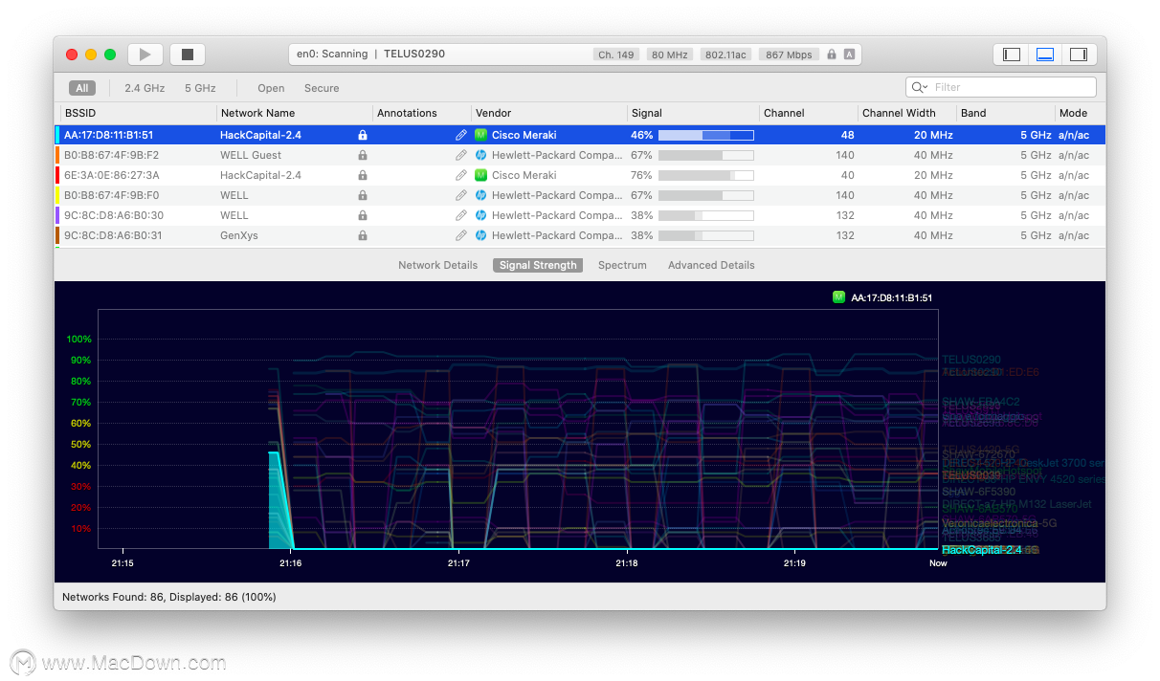Show only Secure networks
1160x681 pixels.
pos(322,88)
